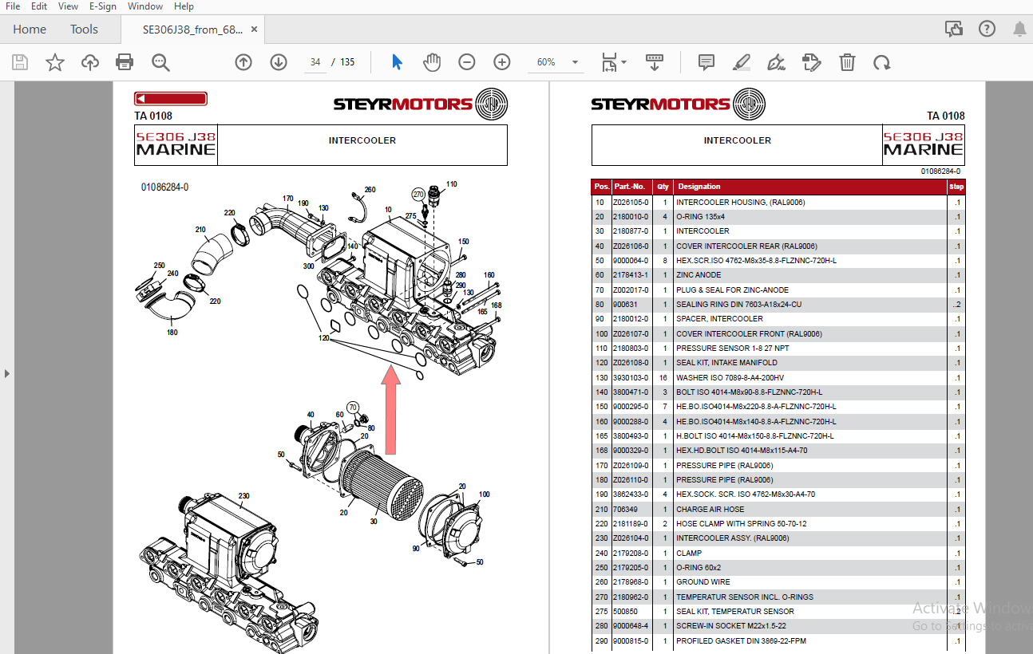Zoom in with the plus circle icon

click(502, 62)
